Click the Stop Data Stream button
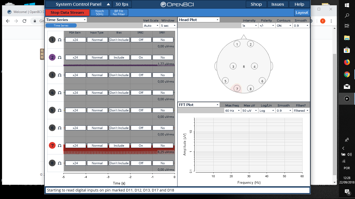The image size is (355, 199). click(67, 12)
